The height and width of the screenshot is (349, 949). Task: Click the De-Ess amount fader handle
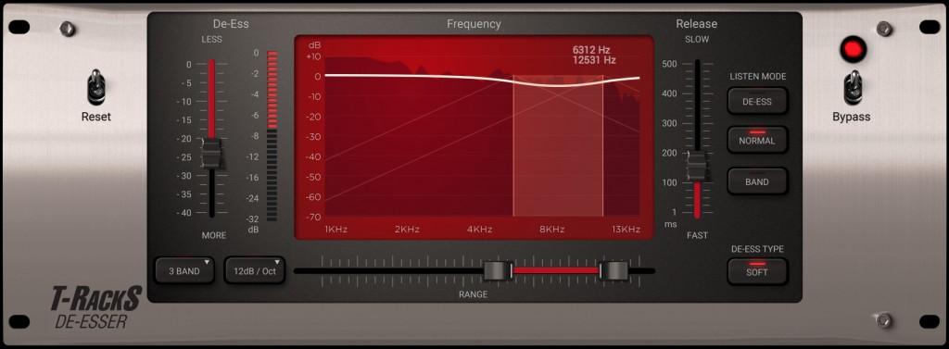(212, 153)
